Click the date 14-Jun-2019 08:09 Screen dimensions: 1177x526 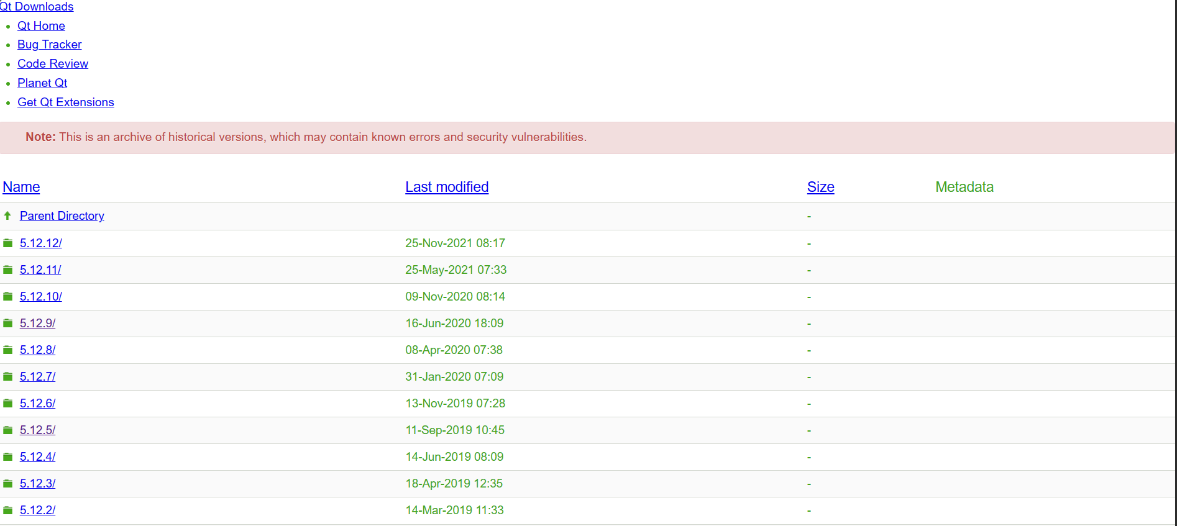[455, 456]
